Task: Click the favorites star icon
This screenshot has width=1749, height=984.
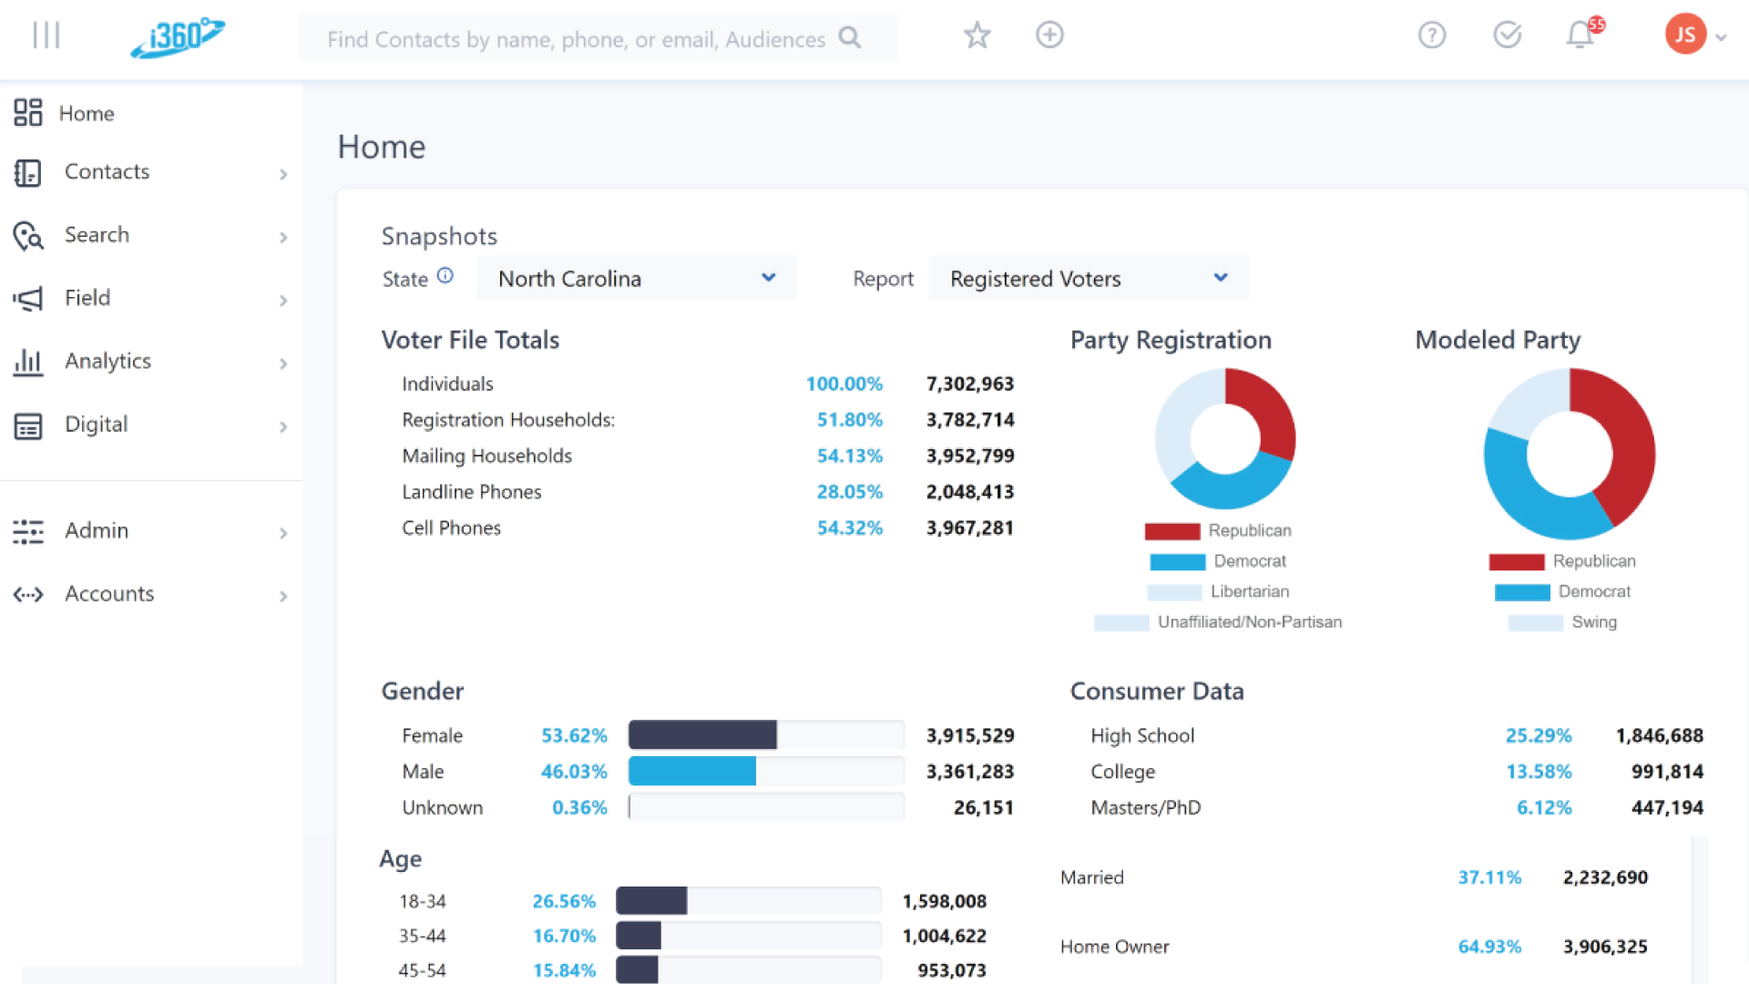Action: 977,36
